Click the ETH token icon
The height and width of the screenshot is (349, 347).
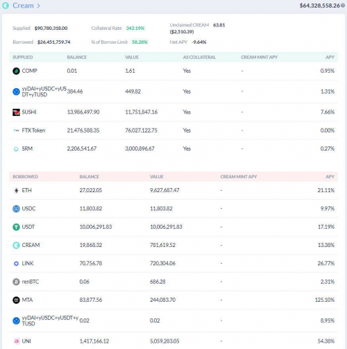tap(16, 190)
